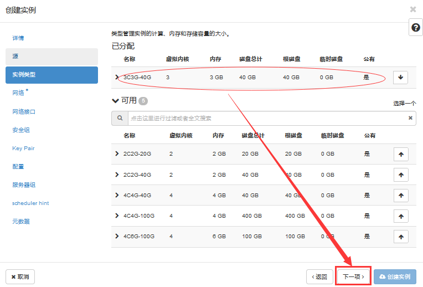Open the help question mark icon
Image resolution: width=423 pixels, height=287 pixels.
(416, 27)
